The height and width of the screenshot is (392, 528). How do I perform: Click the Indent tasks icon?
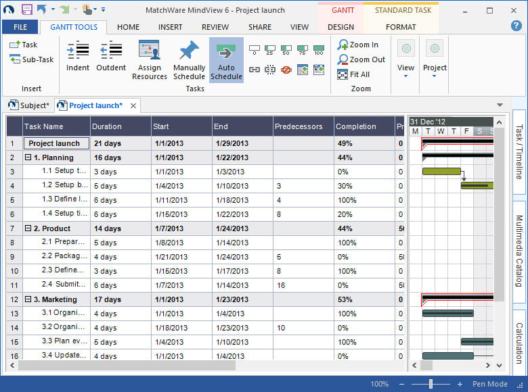[x=78, y=51]
